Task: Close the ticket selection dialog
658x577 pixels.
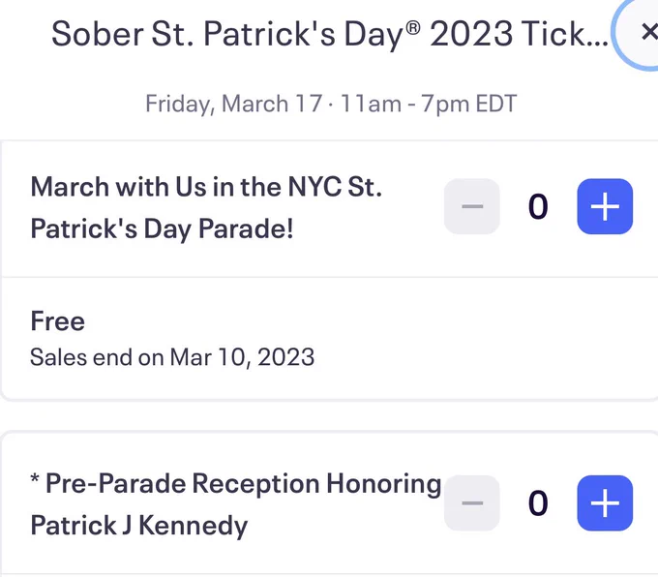Action: pos(643,32)
